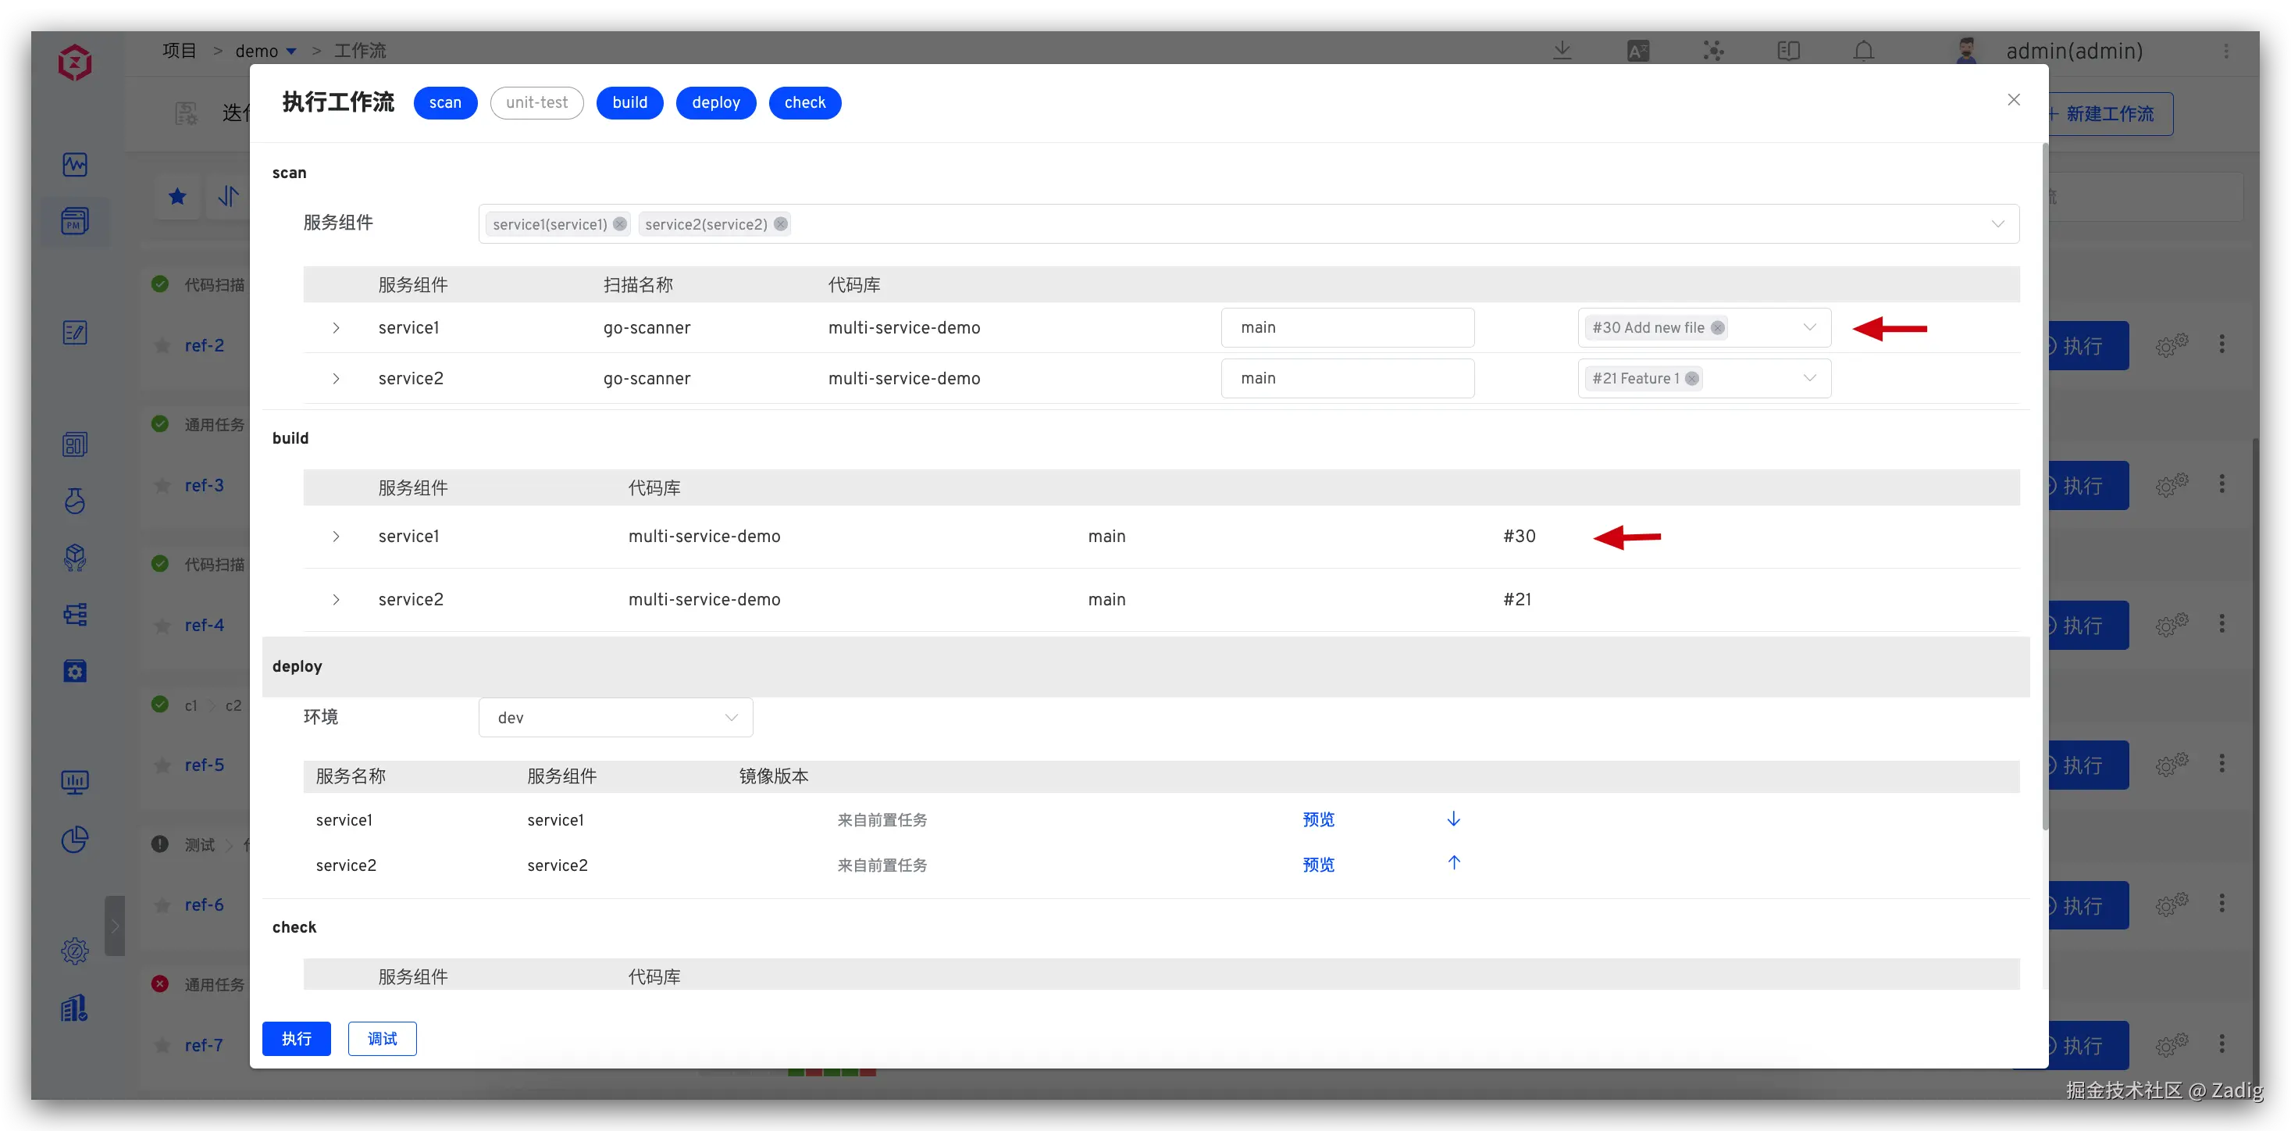Open the service components multi-select dropdown
This screenshot has width=2291, height=1131.
coord(1249,224)
